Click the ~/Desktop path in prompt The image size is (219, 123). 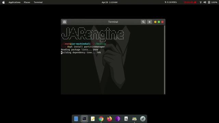(100, 44)
